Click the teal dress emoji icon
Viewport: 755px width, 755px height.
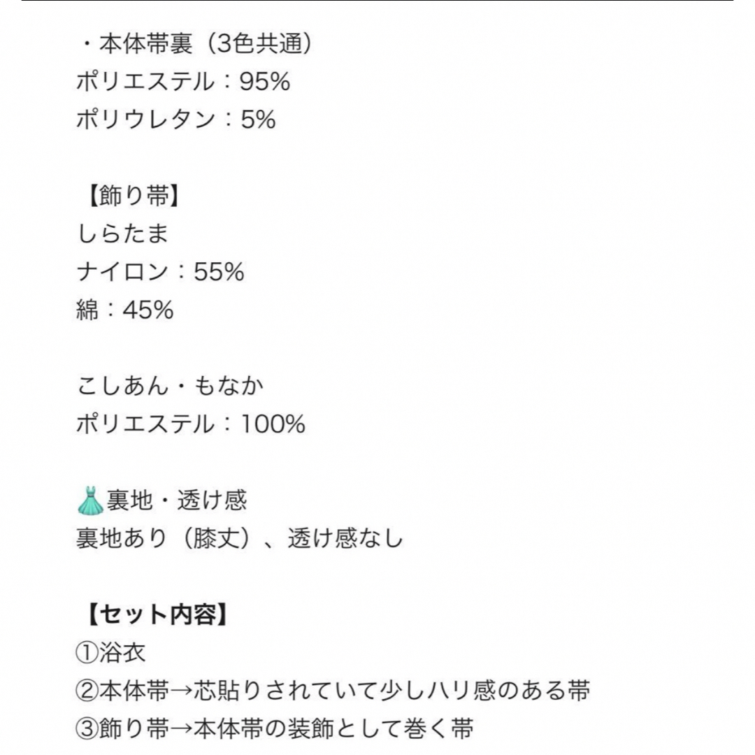click(90, 501)
